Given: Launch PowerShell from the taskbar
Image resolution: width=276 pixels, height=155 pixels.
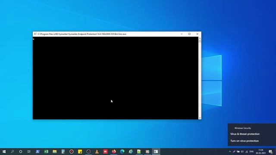Looking at the screenshot, I should coord(38,152).
